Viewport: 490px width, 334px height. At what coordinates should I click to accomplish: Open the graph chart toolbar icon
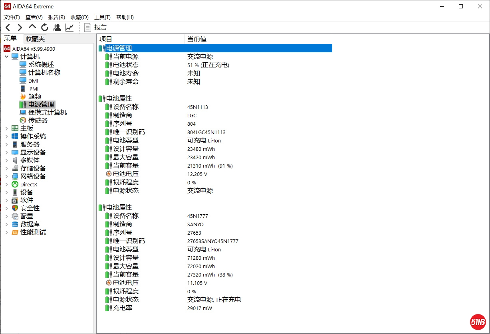69,28
